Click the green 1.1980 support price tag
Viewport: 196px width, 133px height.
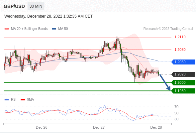point(183,91)
